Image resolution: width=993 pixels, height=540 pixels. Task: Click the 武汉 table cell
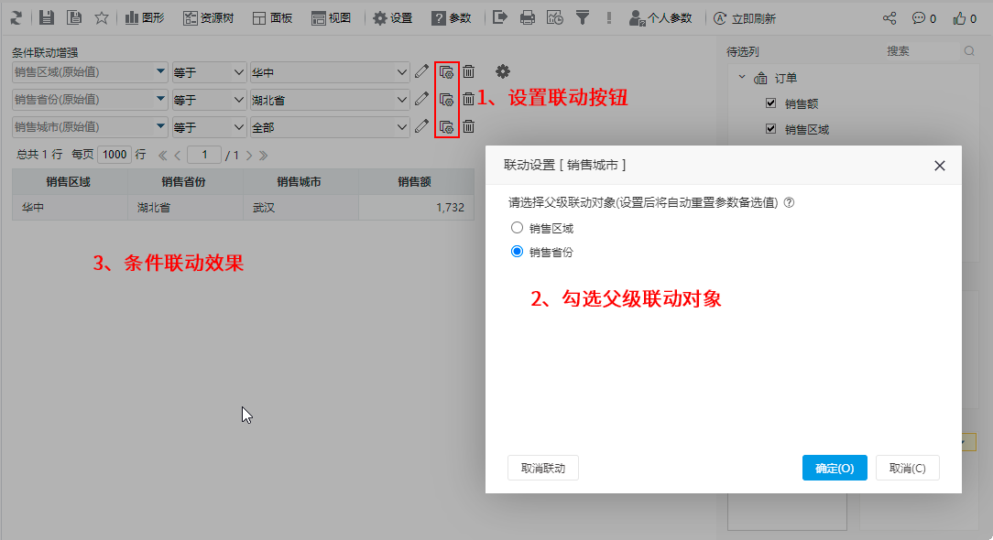300,207
